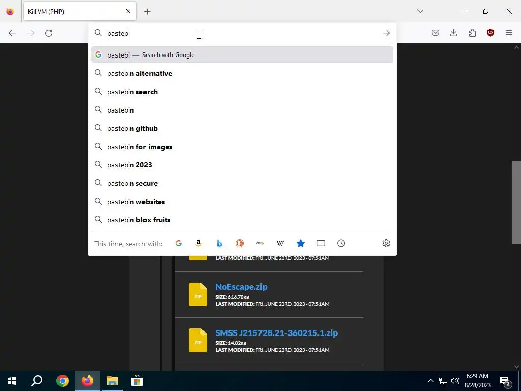The image size is (521, 391).
Task: Choose suggestion 'pastebin for images'
Action: pyautogui.click(x=242, y=147)
